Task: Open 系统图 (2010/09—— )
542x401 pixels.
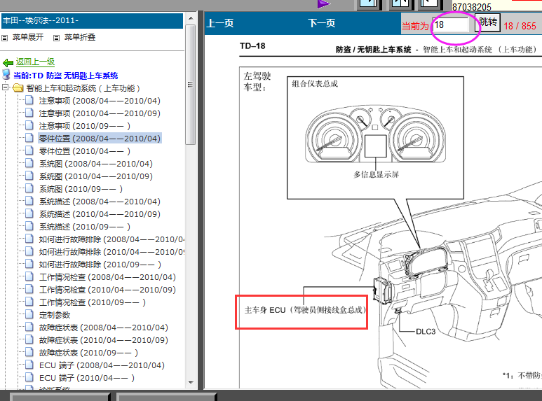Action: tap(81, 189)
